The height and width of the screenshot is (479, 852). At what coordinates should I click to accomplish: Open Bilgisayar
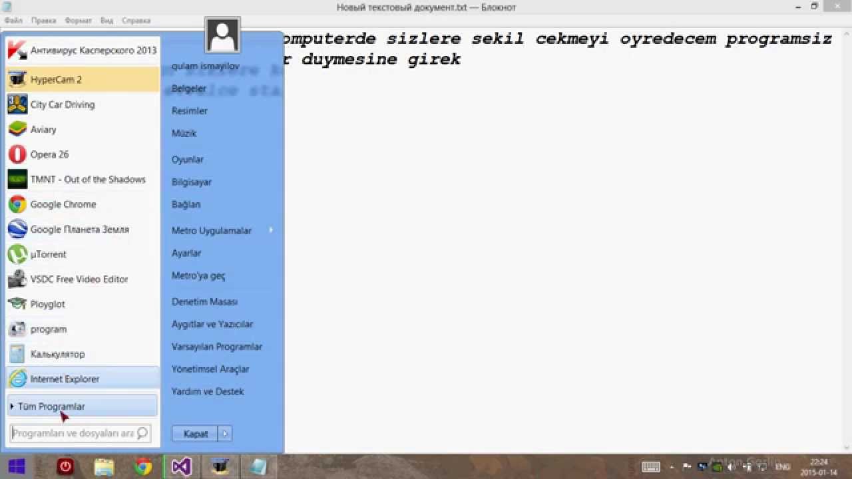coord(192,182)
